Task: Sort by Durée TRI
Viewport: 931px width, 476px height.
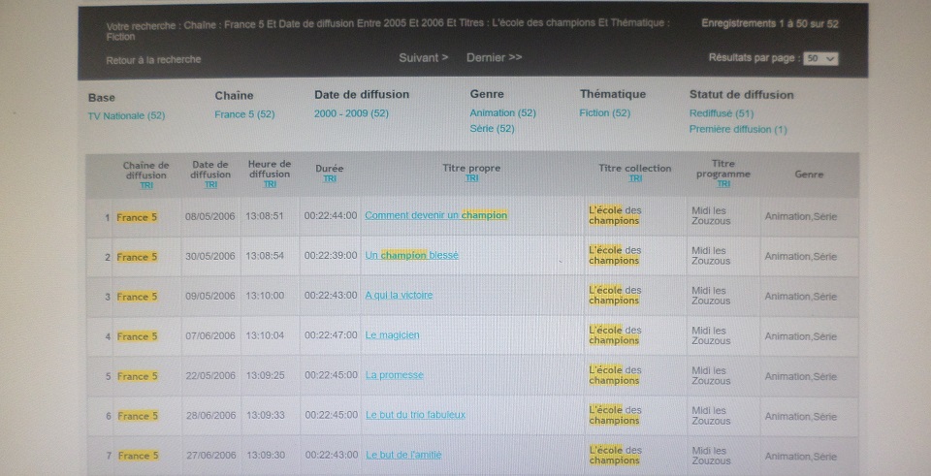Action: tap(330, 178)
